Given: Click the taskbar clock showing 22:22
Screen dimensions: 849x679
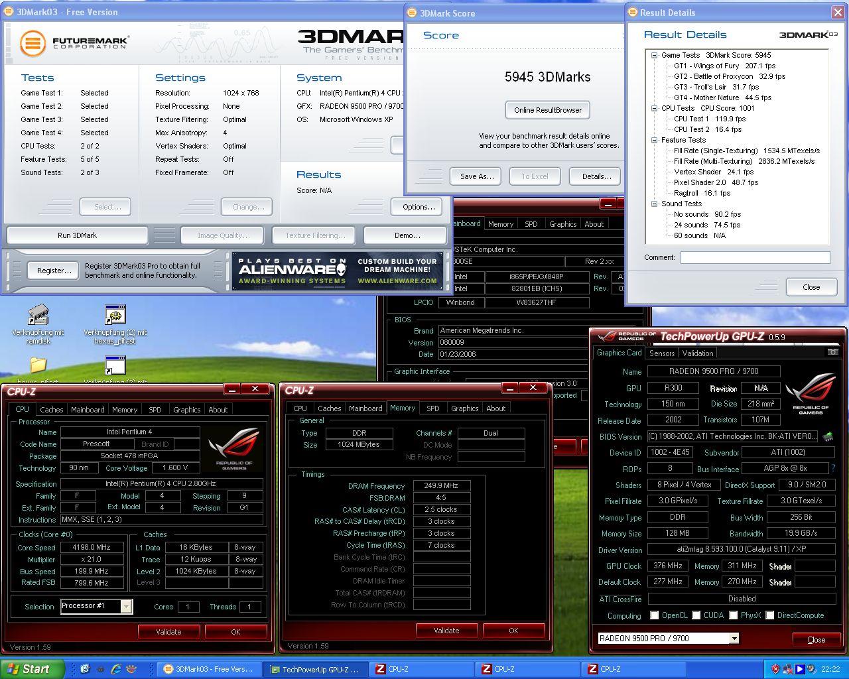Looking at the screenshot, I should point(830,669).
